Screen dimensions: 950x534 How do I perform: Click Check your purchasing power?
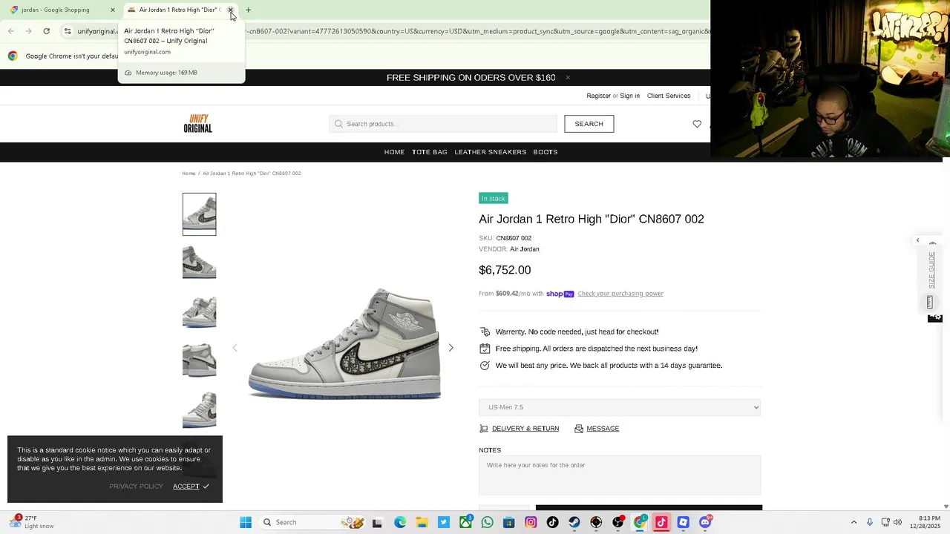tap(620, 294)
